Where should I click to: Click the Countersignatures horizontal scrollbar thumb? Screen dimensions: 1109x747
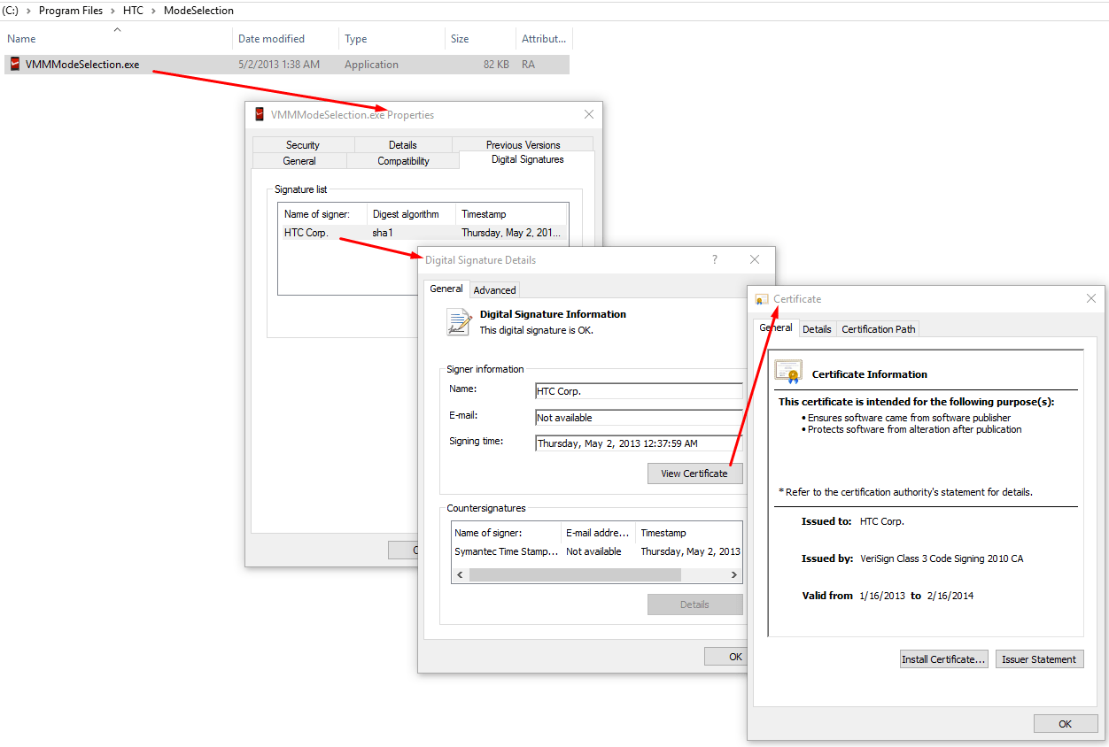click(575, 574)
